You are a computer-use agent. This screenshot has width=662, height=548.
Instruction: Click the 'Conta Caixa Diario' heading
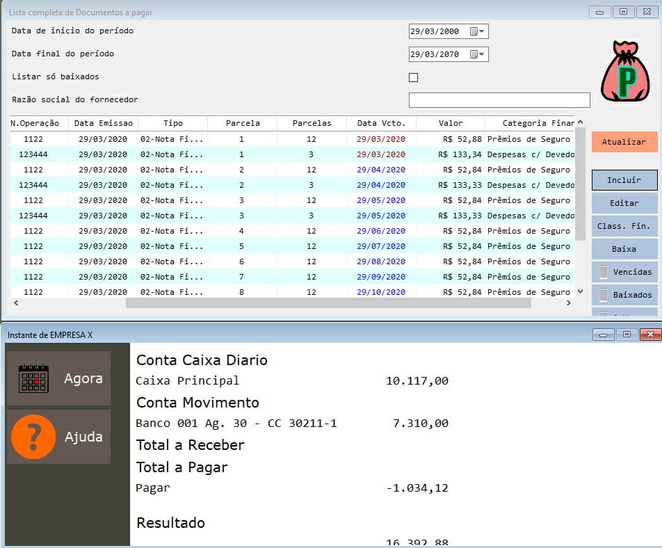pyautogui.click(x=202, y=360)
